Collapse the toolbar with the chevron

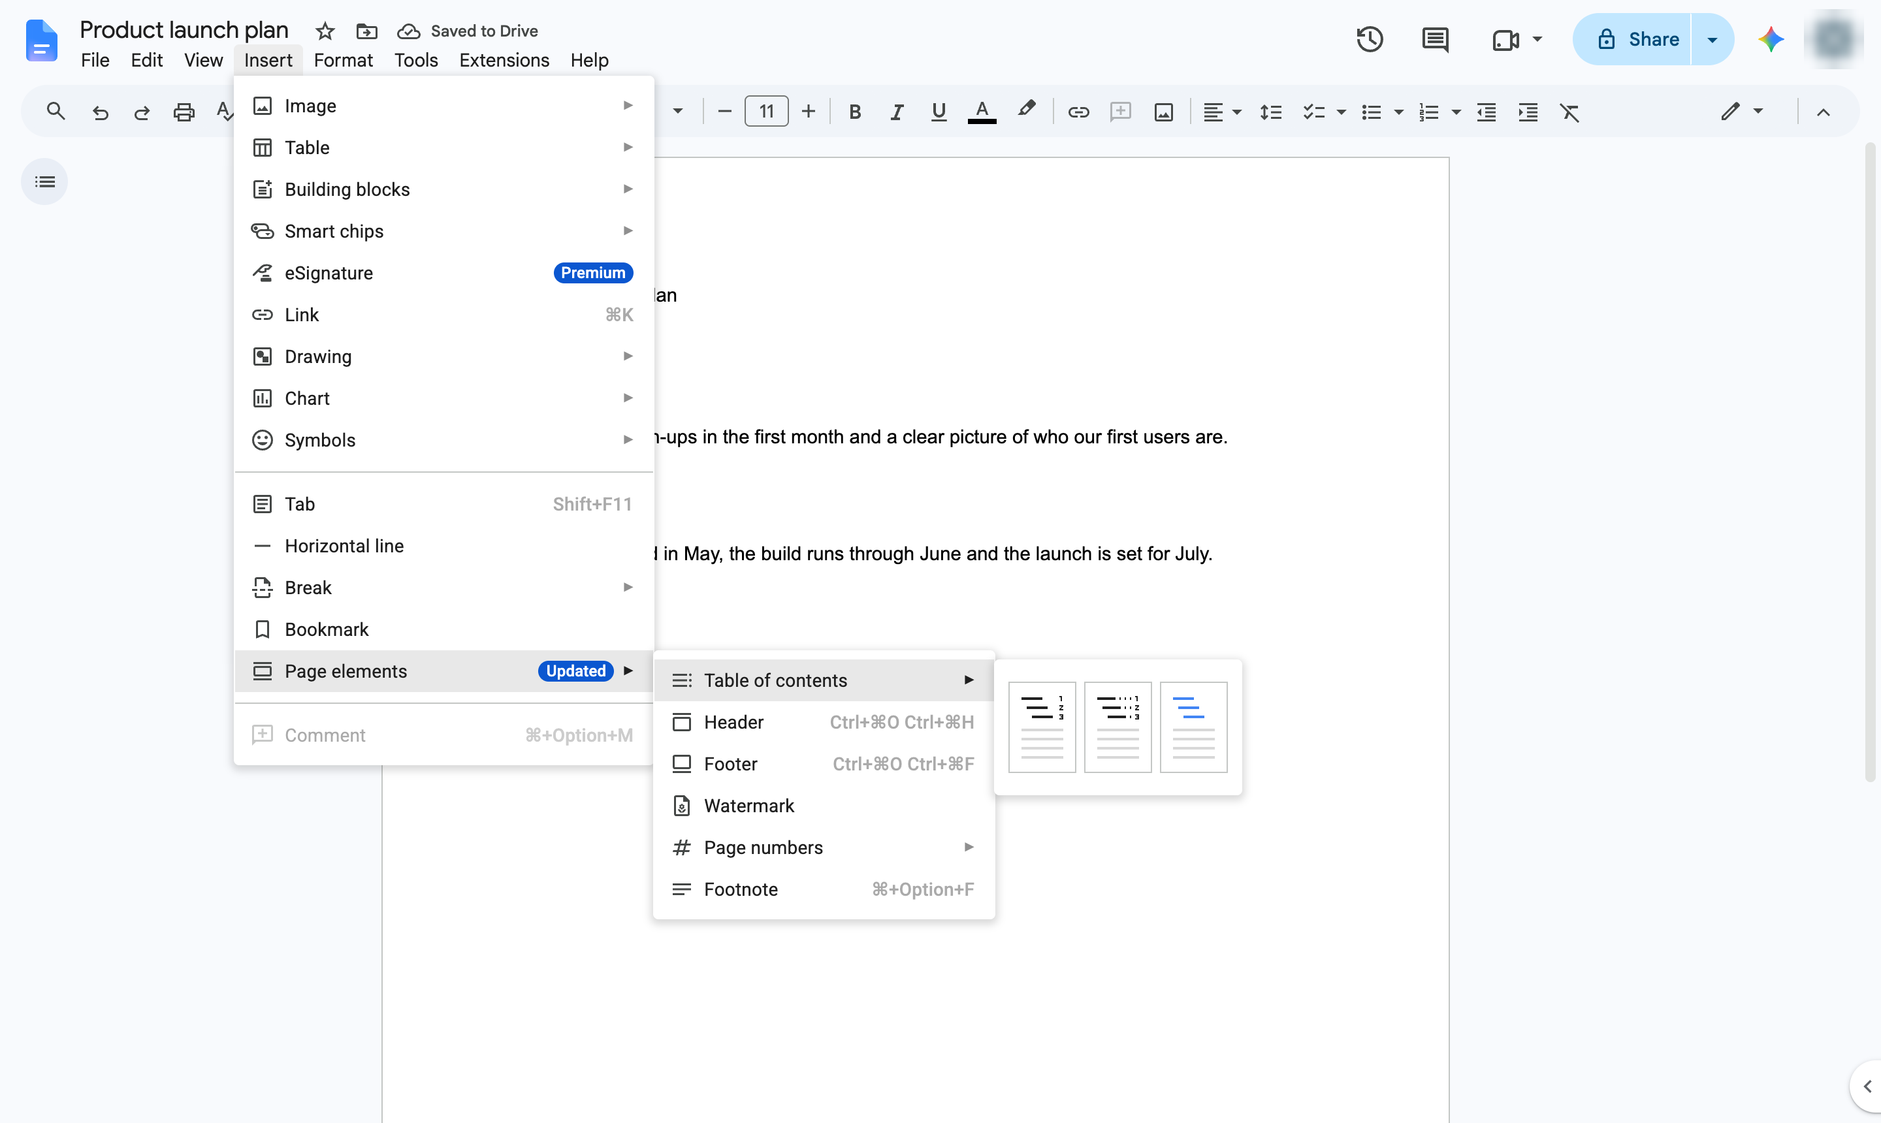(1823, 112)
